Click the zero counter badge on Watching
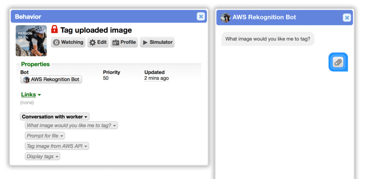The height and width of the screenshot is (179, 367). pyautogui.click(x=56, y=42)
